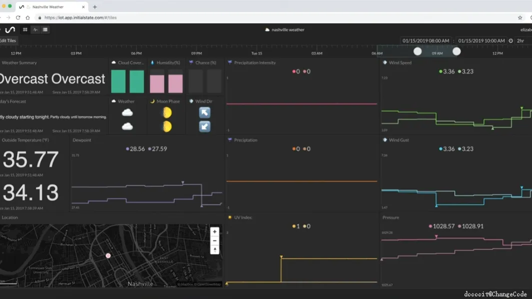The width and height of the screenshot is (532, 299).
Task: Bookmark this page with the star
Action: click(x=520, y=17)
